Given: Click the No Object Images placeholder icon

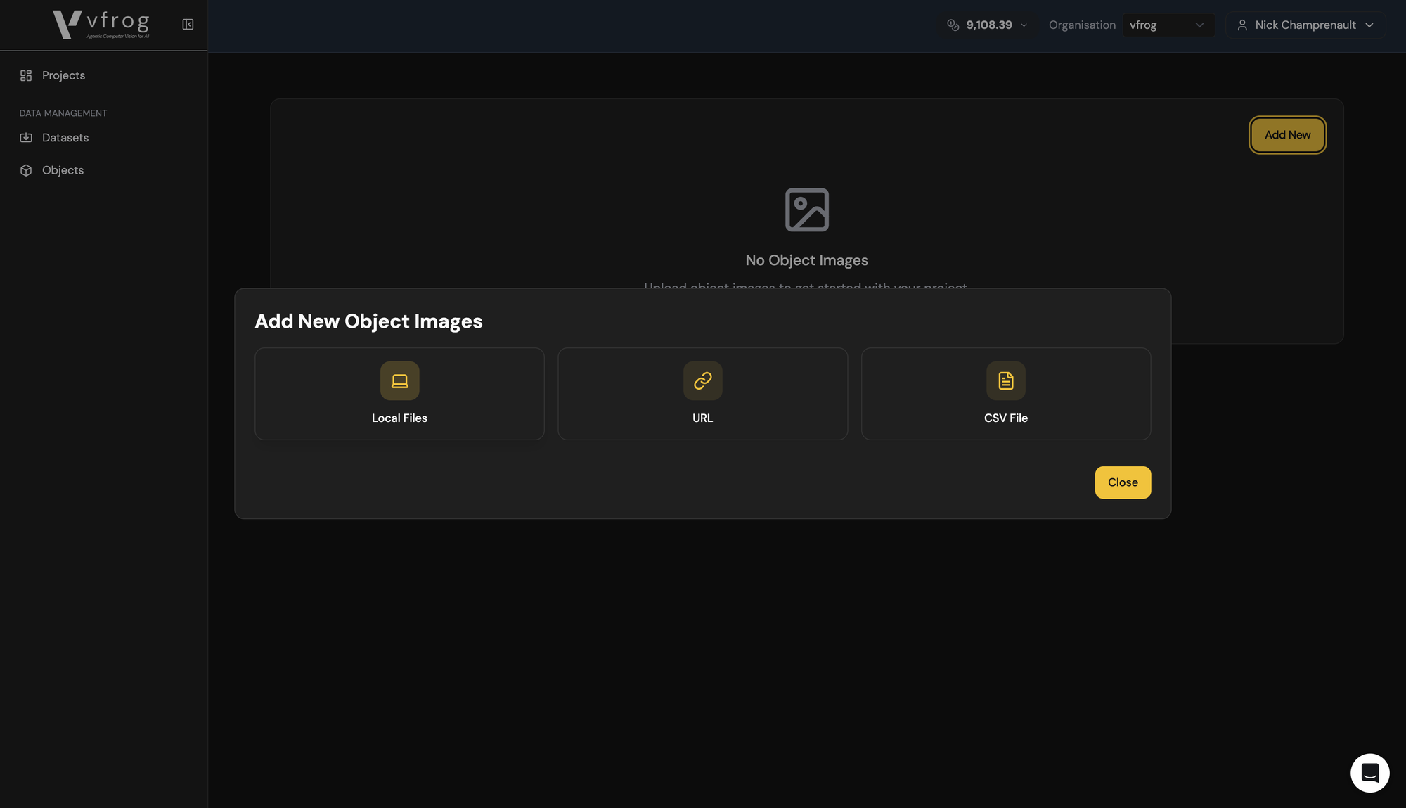Looking at the screenshot, I should tap(806, 210).
